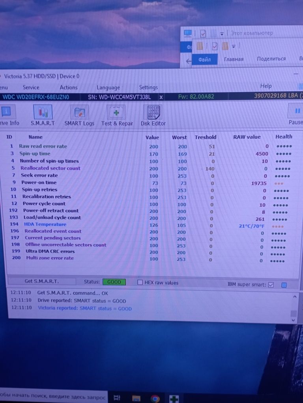Click the Victoria reported SMART status log line
This screenshot has width=303, height=403.
click(85, 308)
